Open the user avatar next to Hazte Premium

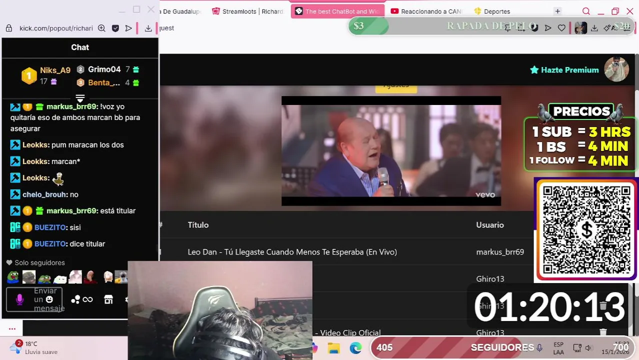click(x=616, y=69)
